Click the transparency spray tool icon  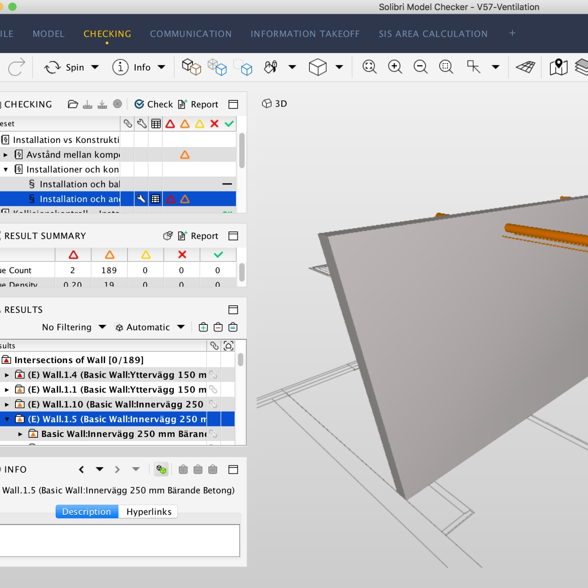271,67
